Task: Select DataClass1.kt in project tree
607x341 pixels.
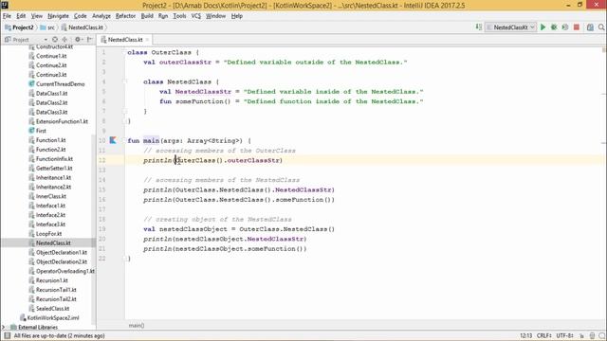Action: tap(51, 93)
